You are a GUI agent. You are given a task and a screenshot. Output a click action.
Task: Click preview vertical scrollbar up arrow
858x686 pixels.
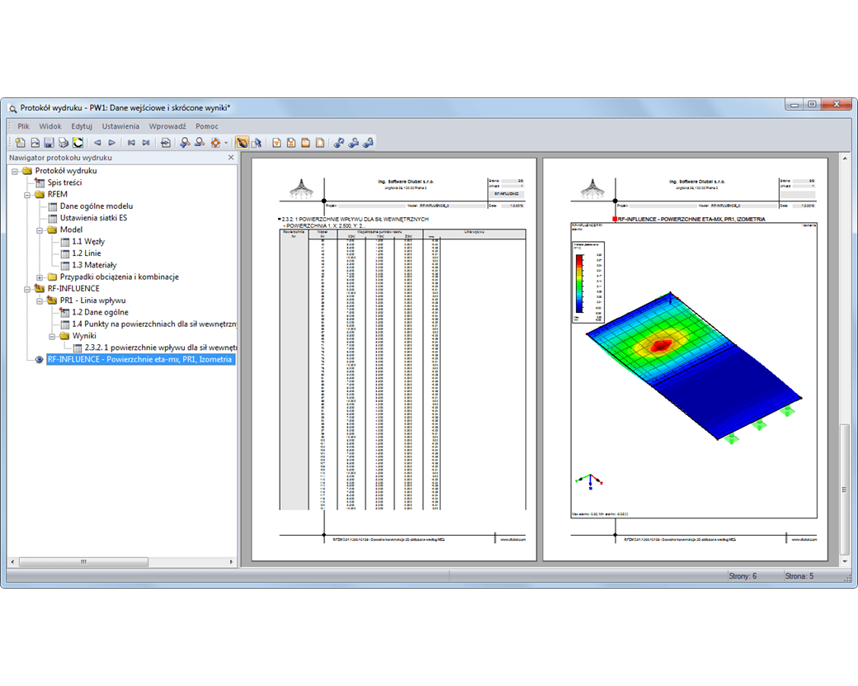[x=845, y=158]
